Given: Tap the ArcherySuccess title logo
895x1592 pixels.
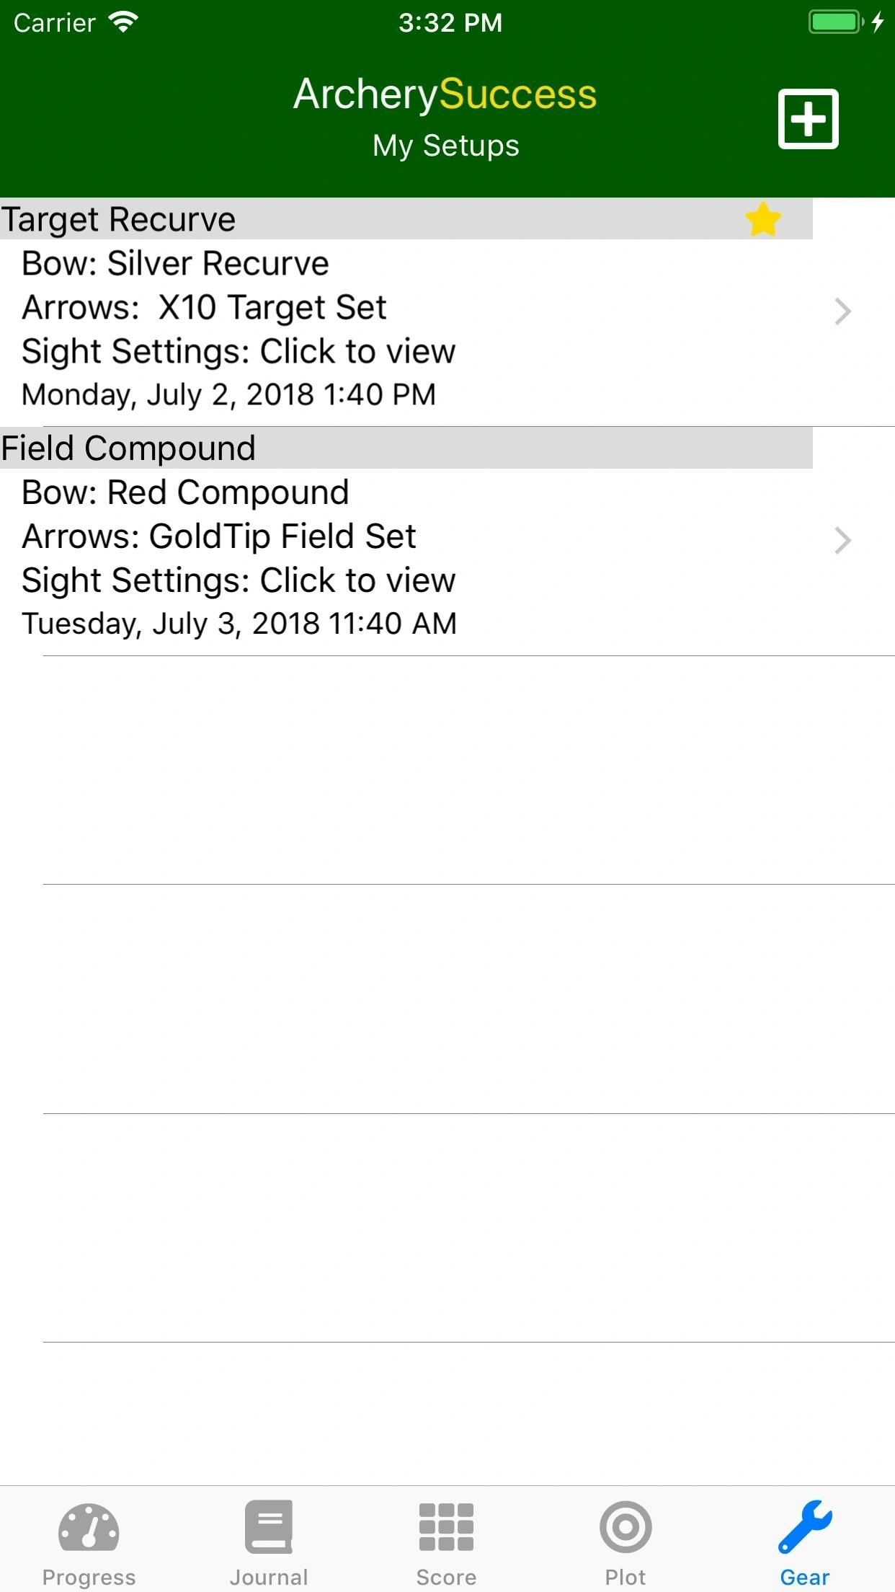Looking at the screenshot, I should pyautogui.click(x=445, y=94).
